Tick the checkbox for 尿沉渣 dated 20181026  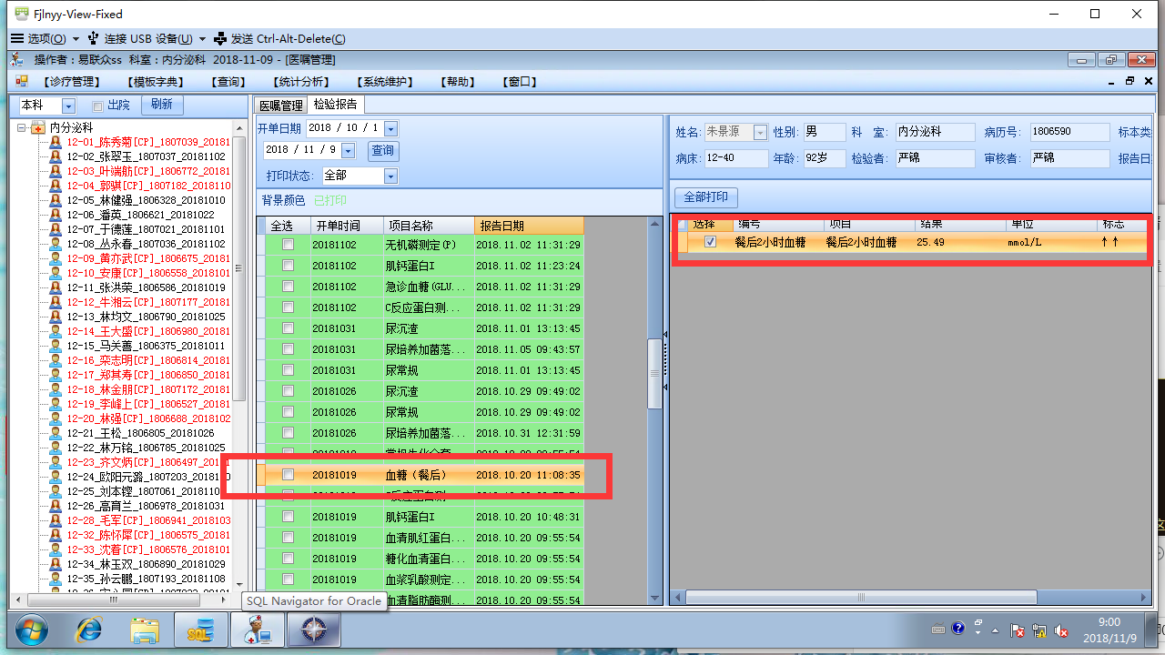point(288,391)
